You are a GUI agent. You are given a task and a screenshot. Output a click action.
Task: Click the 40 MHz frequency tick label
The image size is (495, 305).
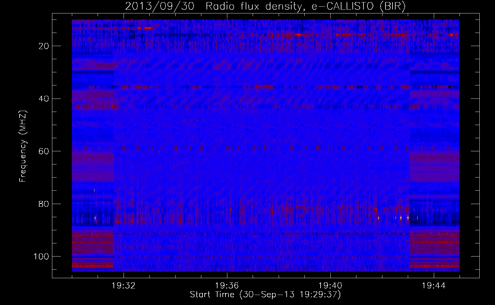pos(44,99)
